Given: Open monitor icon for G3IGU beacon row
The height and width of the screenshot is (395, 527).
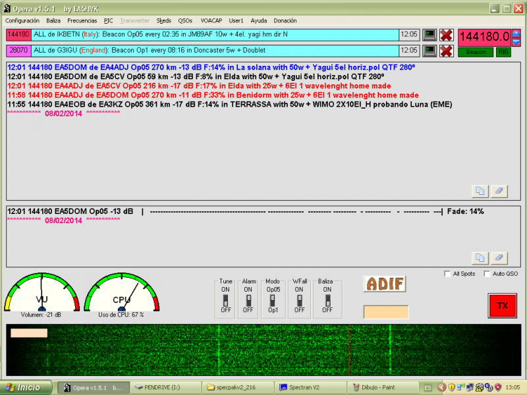Looking at the screenshot, I should click(x=430, y=51).
